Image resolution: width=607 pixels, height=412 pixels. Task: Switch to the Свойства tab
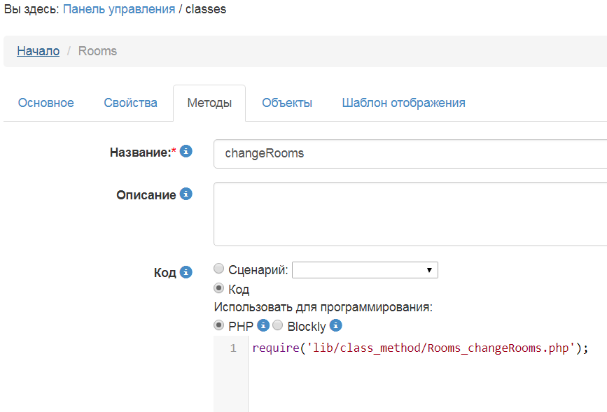(x=130, y=103)
